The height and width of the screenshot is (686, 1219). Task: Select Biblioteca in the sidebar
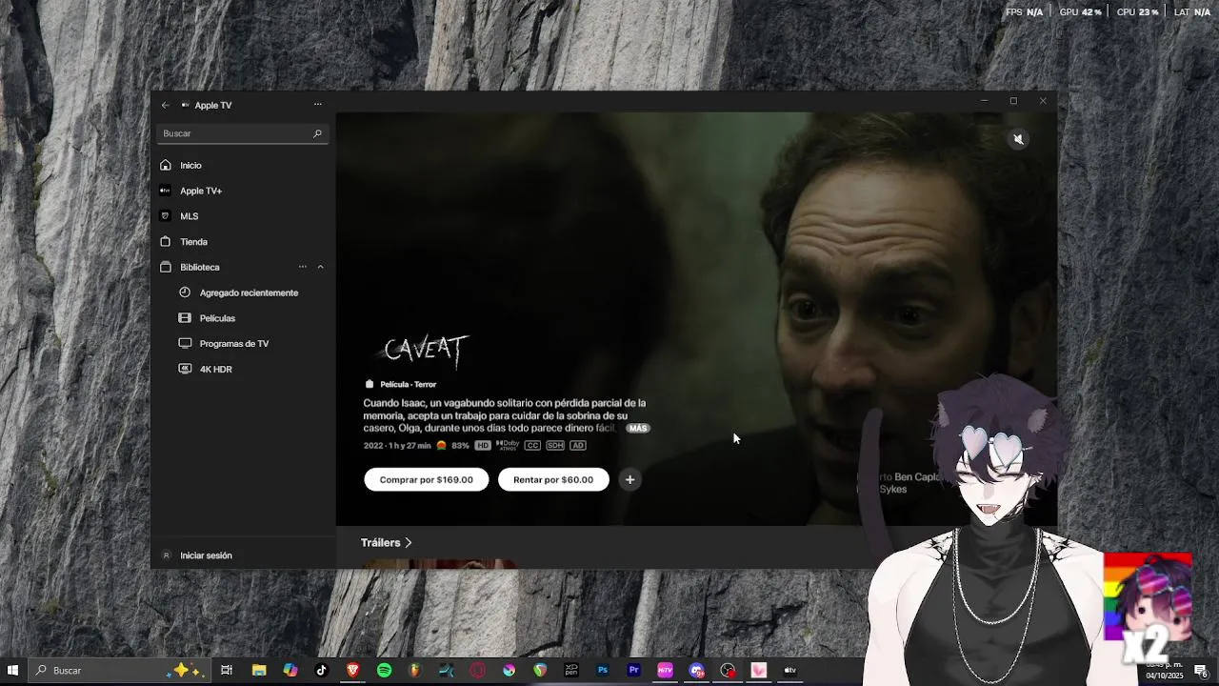pyautogui.click(x=200, y=267)
